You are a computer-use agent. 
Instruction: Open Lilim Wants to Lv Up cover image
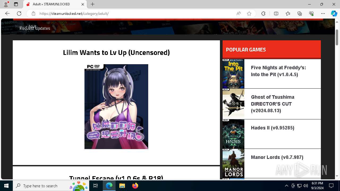coord(116,107)
